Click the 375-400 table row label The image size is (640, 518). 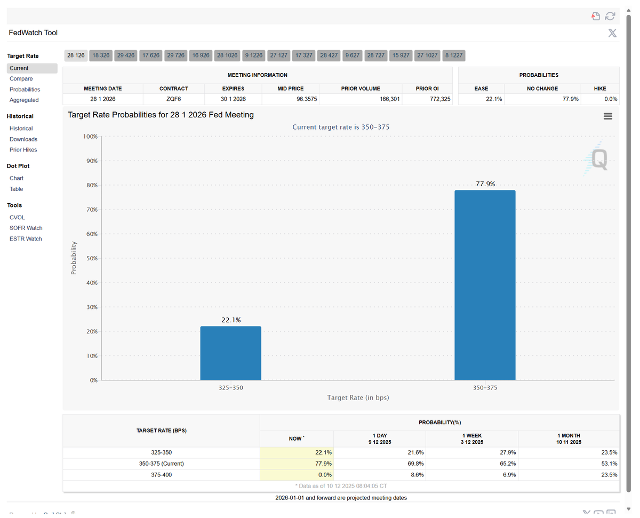click(162, 475)
